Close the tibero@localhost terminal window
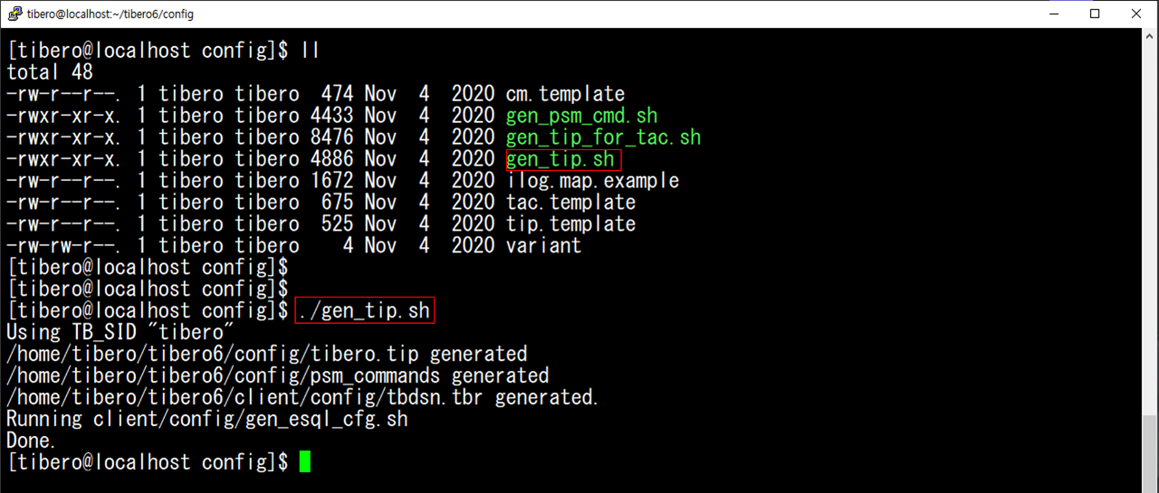This screenshot has width=1159, height=493. click(1136, 14)
